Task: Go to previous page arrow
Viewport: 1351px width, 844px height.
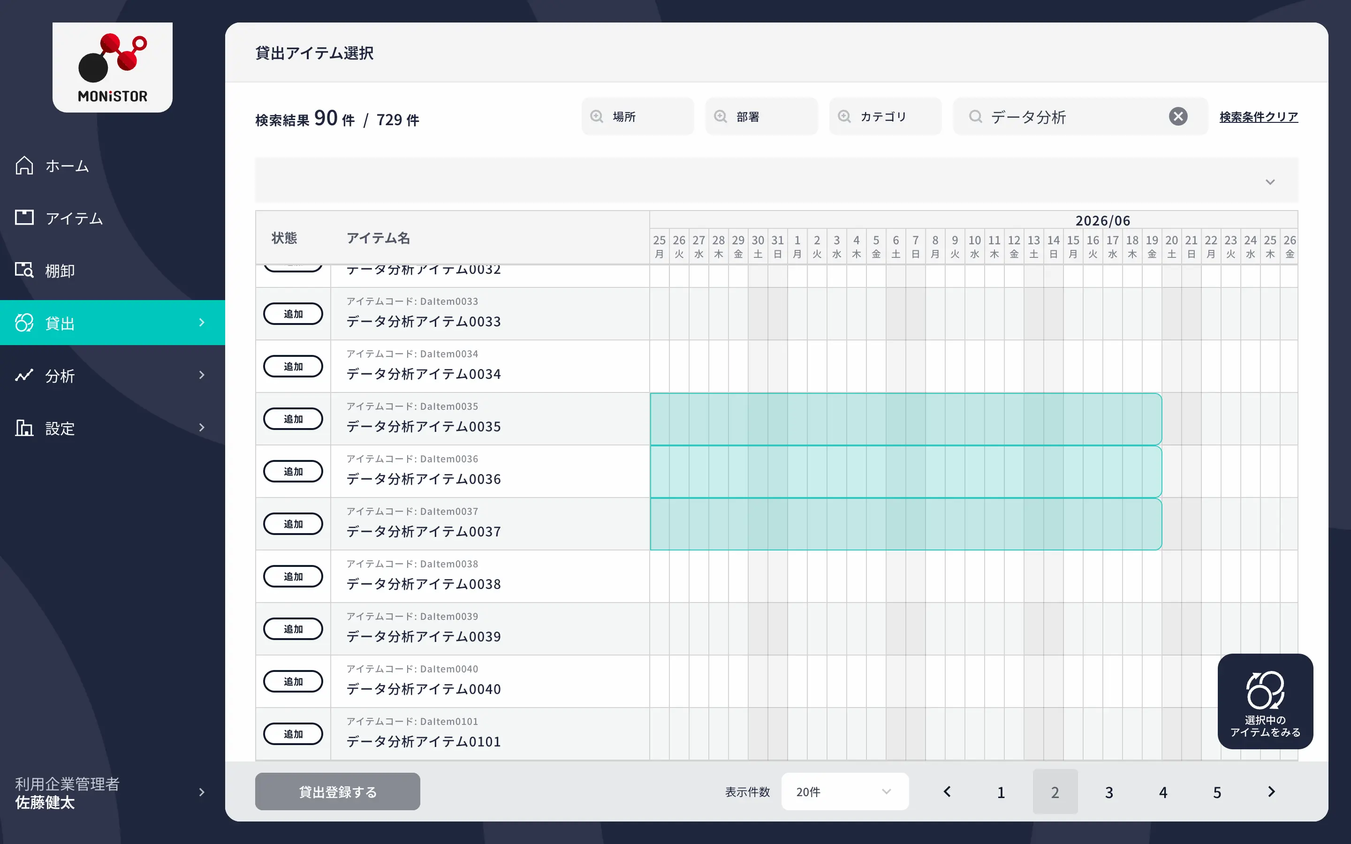Action: tap(947, 791)
